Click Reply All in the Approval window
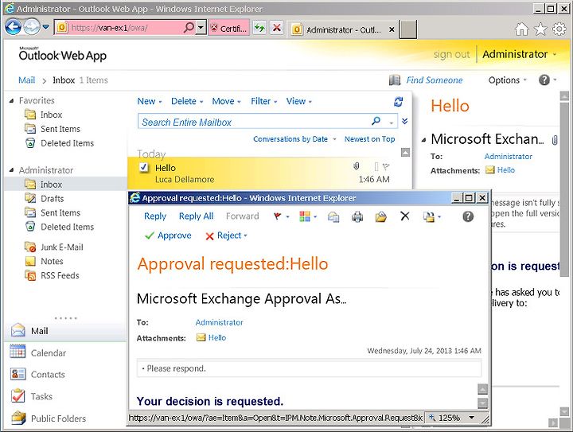Image resolution: width=573 pixels, height=432 pixels. click(197, 216)
